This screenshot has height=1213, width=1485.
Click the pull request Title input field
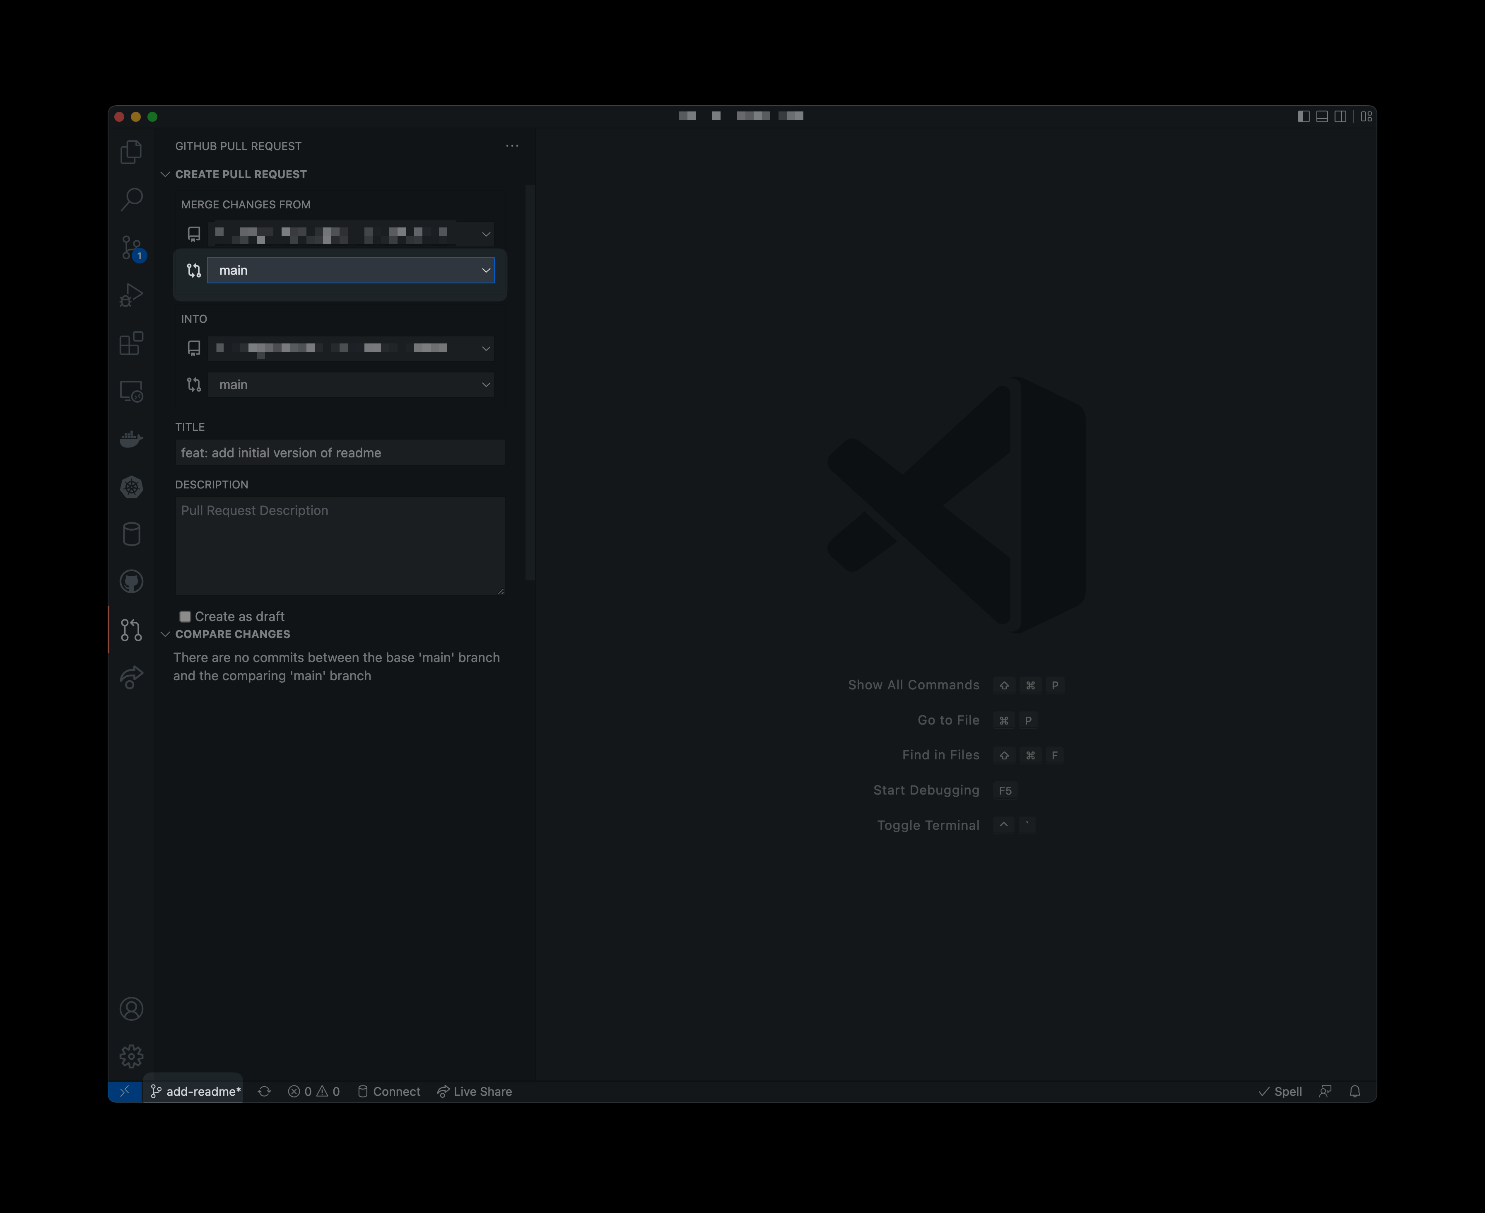click(x=340, y=453)
